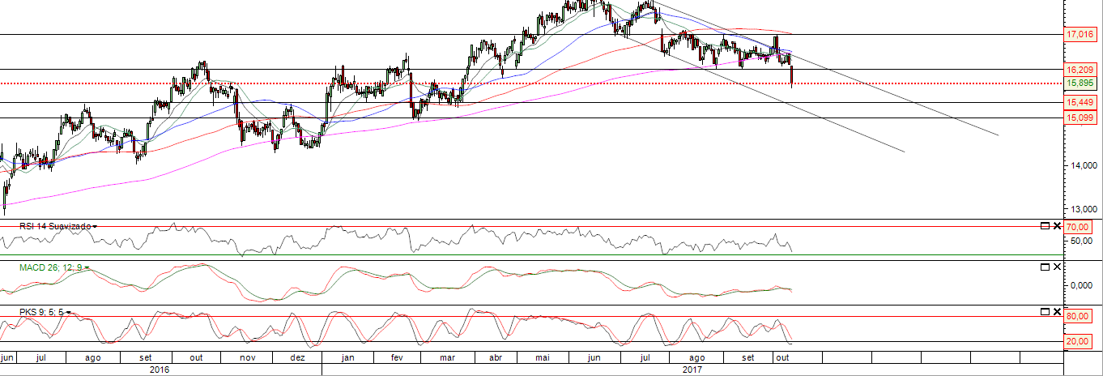Click the 2017 year label on timeline
Viewport: 1103px width, 376px height.
(692, 370)
